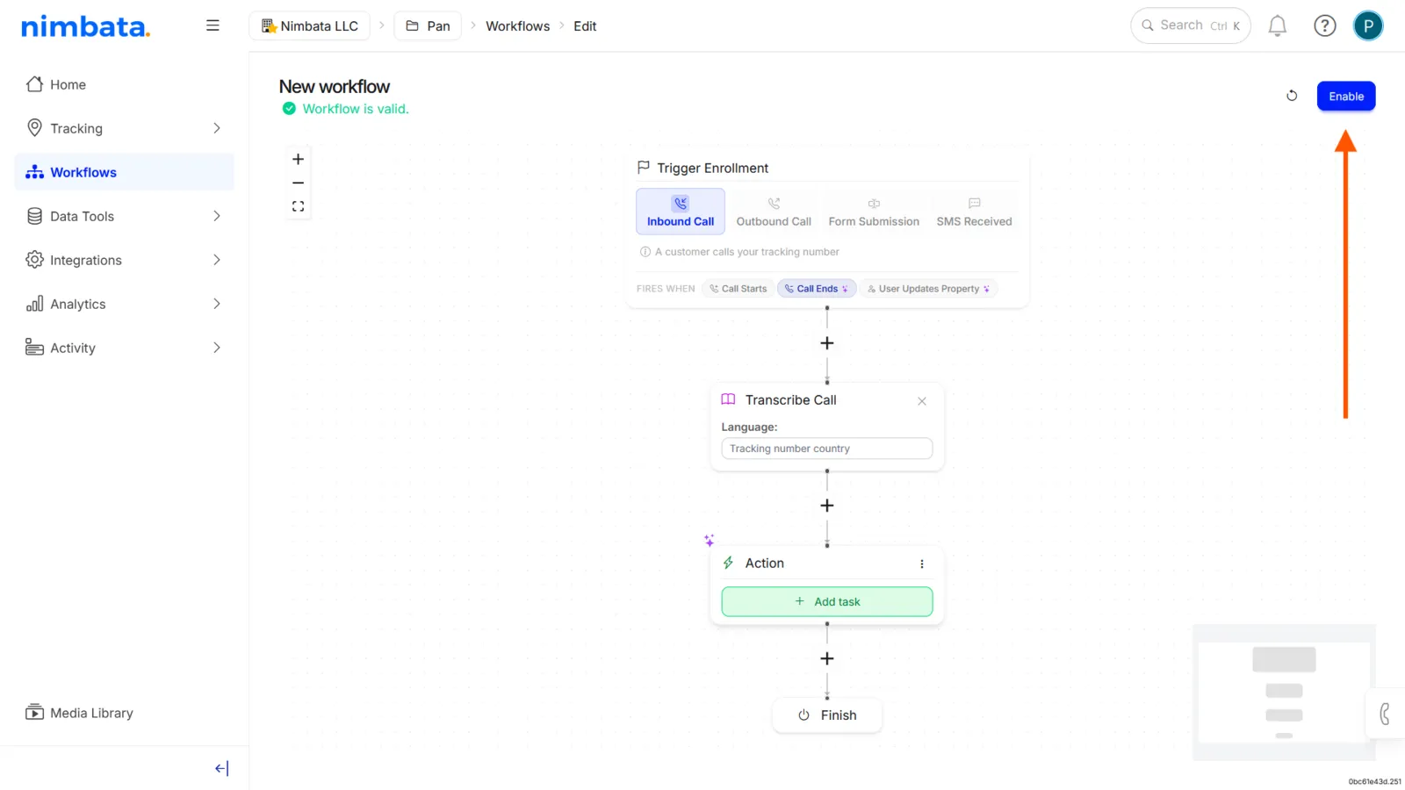Click the phone widget at the edge
Viewport: 1405px width, 790px height.
(1385, 714)
